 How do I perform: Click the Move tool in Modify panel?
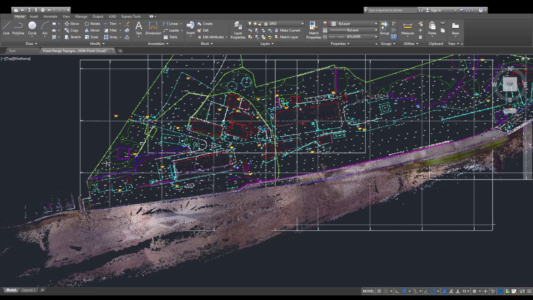click(72, 24)
